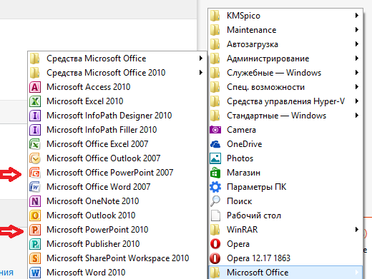Choose the OneDrive label
This screenshot has height=279, width=372.
tap(245, 144)
